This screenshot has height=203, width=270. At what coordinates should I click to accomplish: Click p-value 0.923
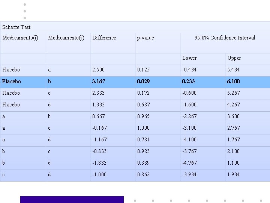(x=143, y=151)
